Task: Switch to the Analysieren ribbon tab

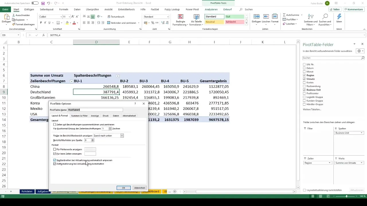Action: tap(211, 9)
